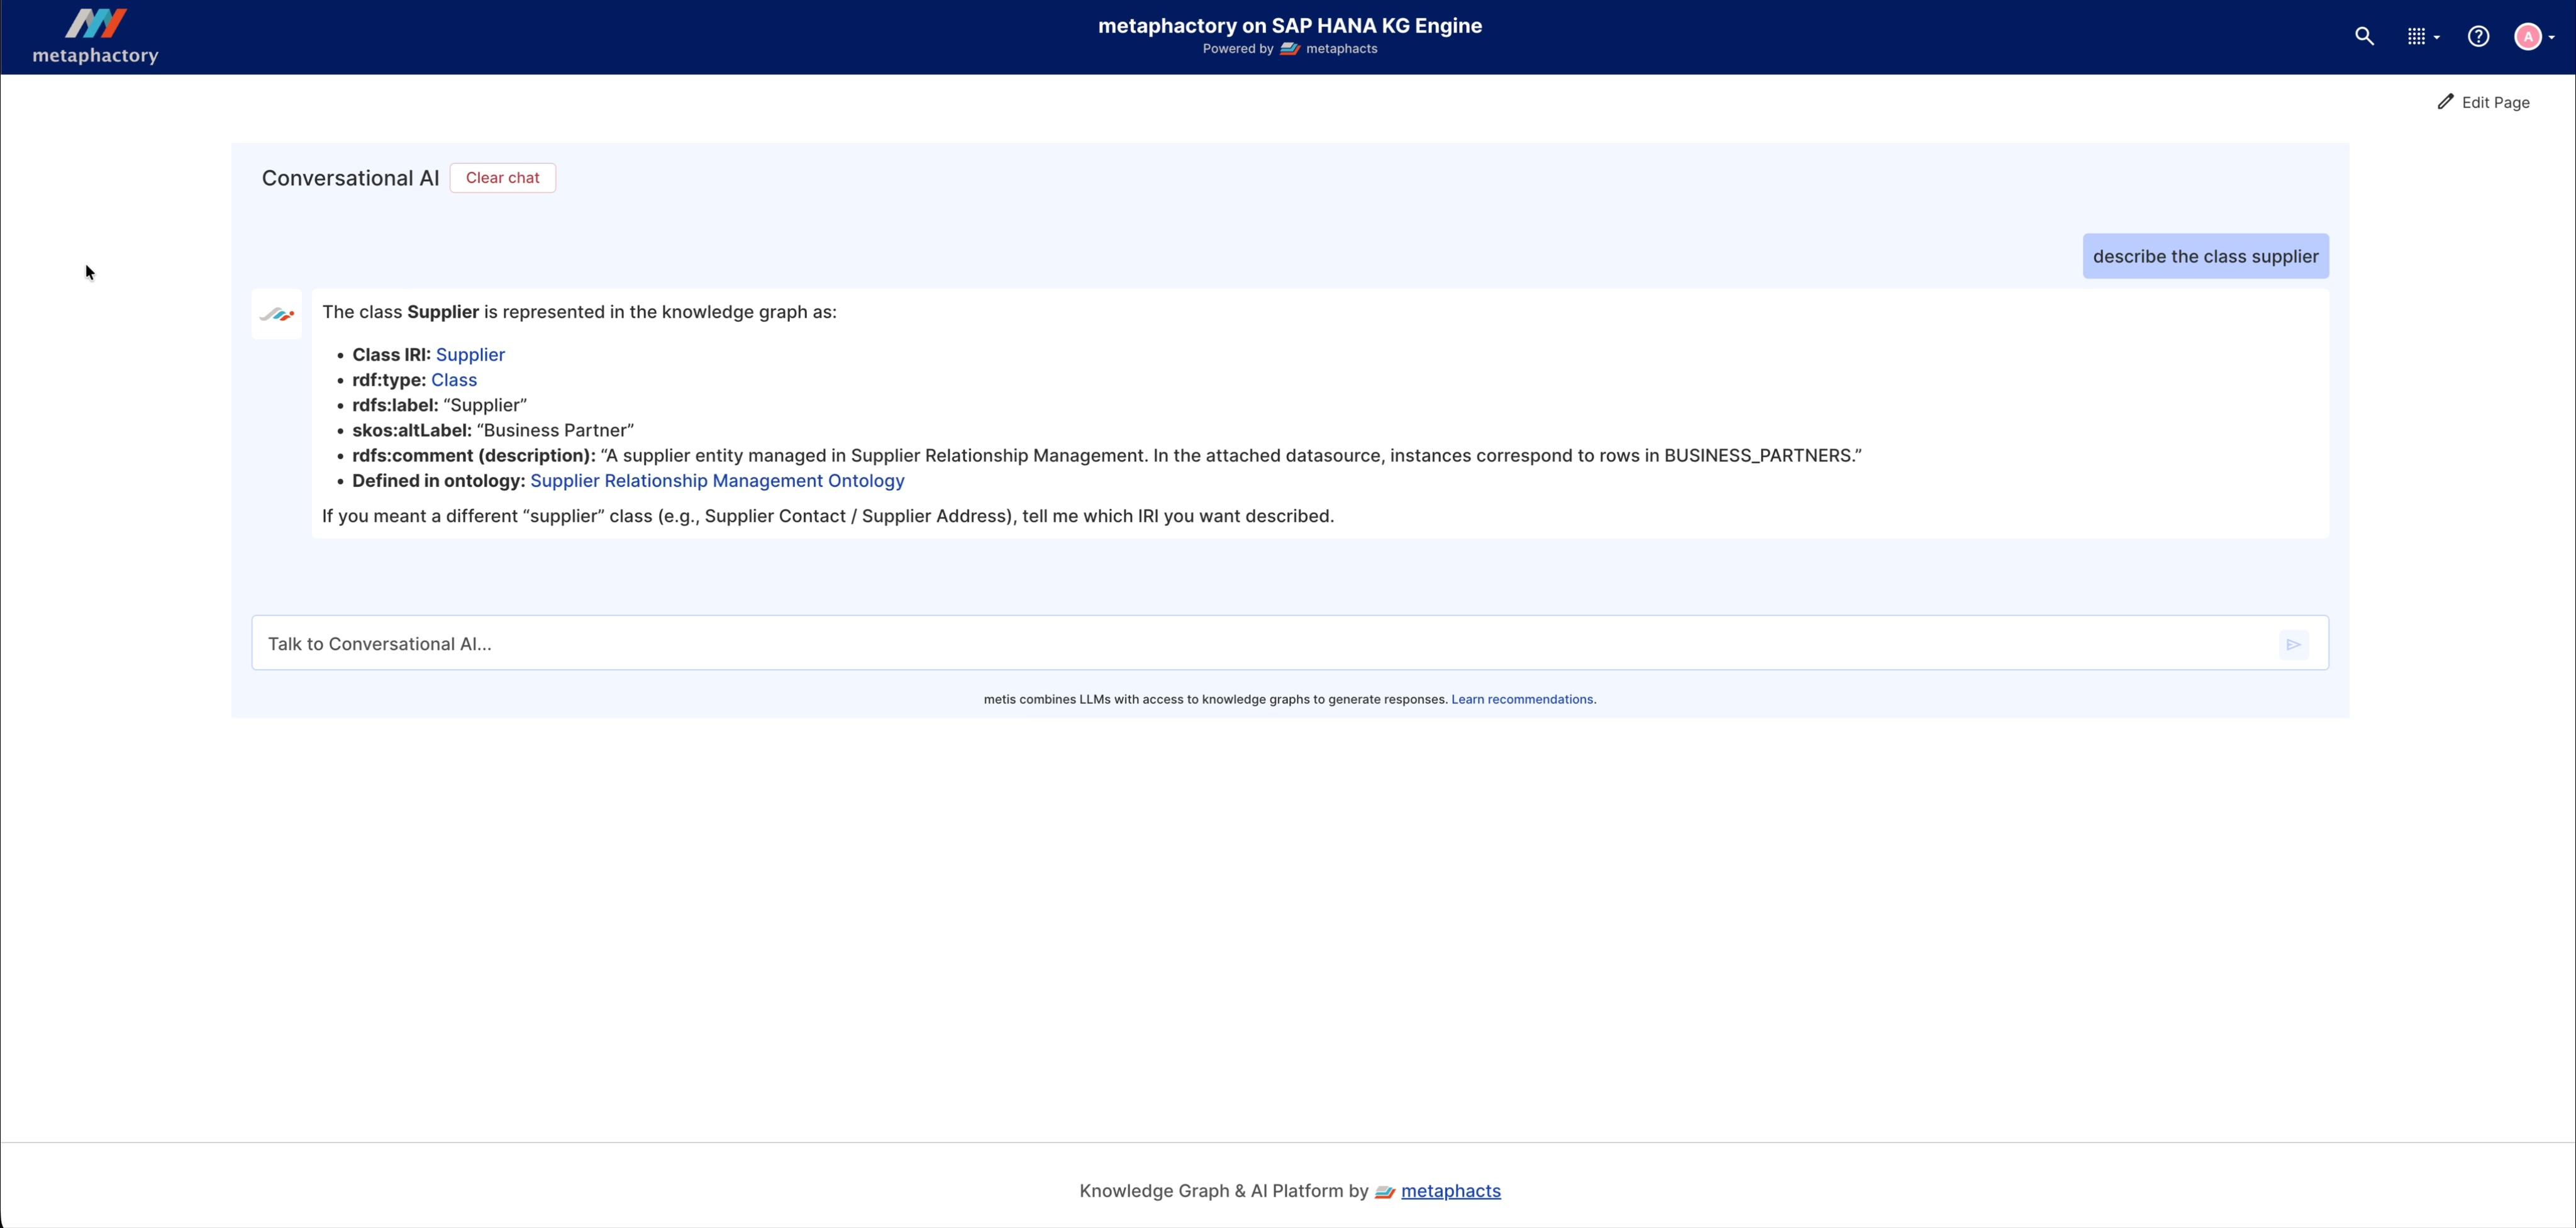Click the 'metaphactory on SAP HANA KG Engine' title
This screenshot has width=2576, height=1228.
click(1289, 26)
